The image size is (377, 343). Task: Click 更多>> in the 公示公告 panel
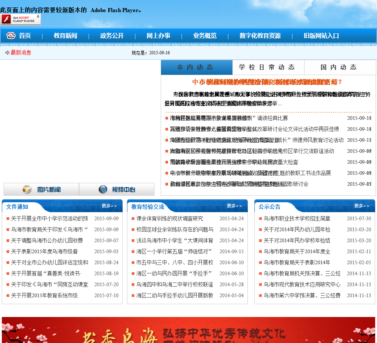pos(362,206)
